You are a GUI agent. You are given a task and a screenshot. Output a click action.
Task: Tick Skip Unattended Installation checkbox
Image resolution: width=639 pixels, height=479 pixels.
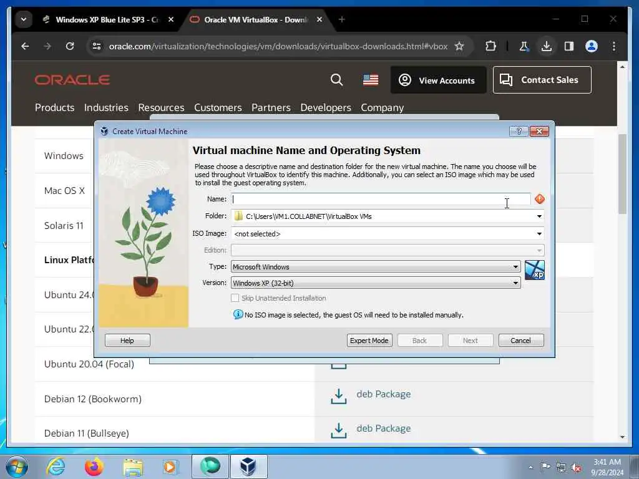click(x=235, y=298)
